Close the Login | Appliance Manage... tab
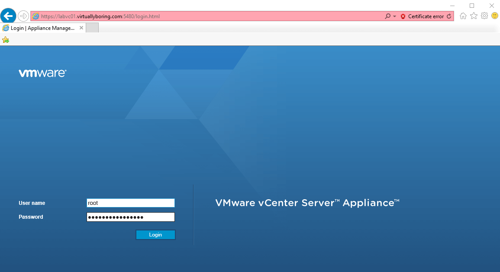The width and height of the screenshot is (500, 272). point(81,28)
